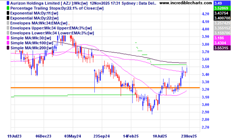Select the Percentage Trailing Stops Dy:22.1% legend label
The height and width of the screenshot is (140, 231).
[57, 8]
